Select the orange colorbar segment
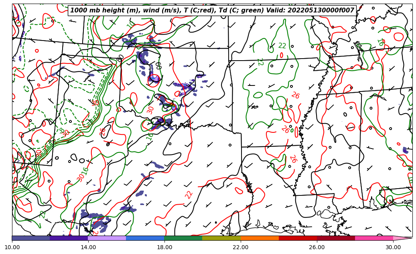Image resolution: width=416 pixels, height=254 pixels. pyautogui.click(x=260, y=238)
